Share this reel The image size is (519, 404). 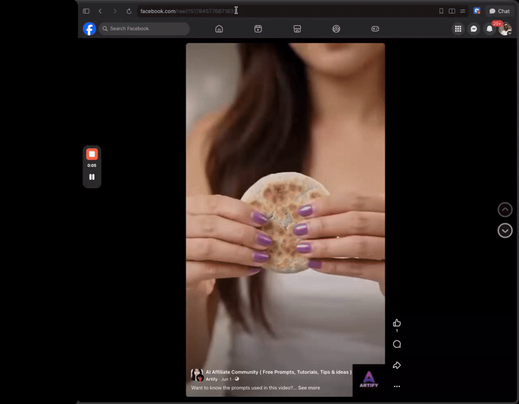396,365
